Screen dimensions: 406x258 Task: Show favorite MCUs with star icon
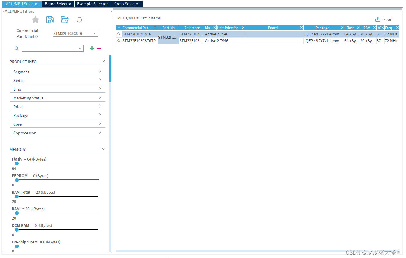pyautogui.click(x=36, y=20)
